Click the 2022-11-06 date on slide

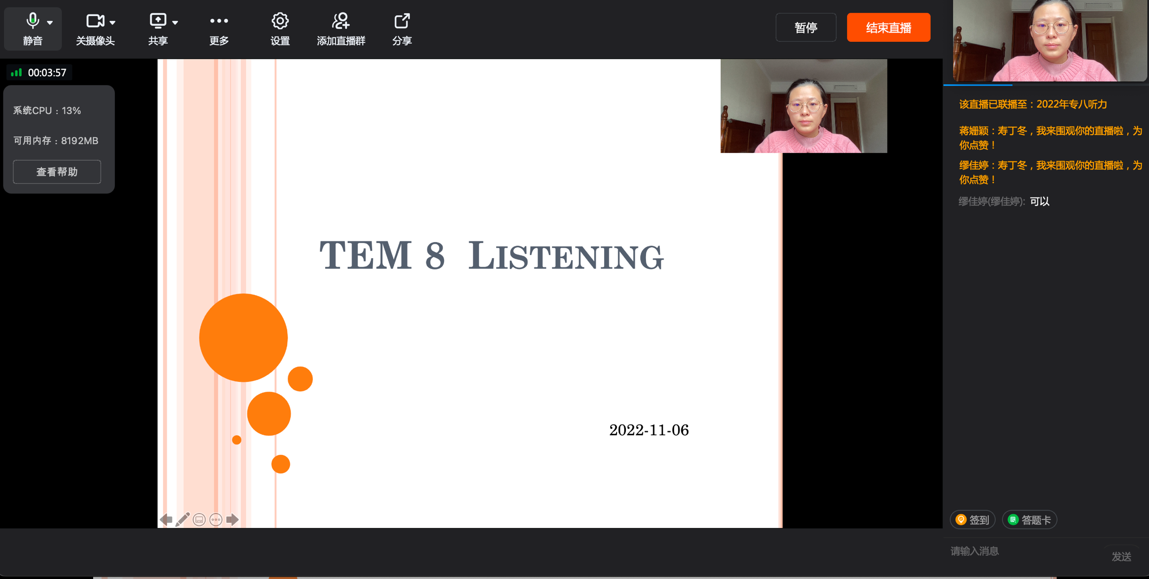[x=649, y=430]
